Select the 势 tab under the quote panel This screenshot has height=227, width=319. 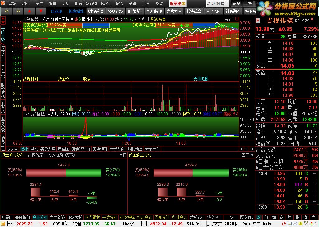tap(289, 217)
